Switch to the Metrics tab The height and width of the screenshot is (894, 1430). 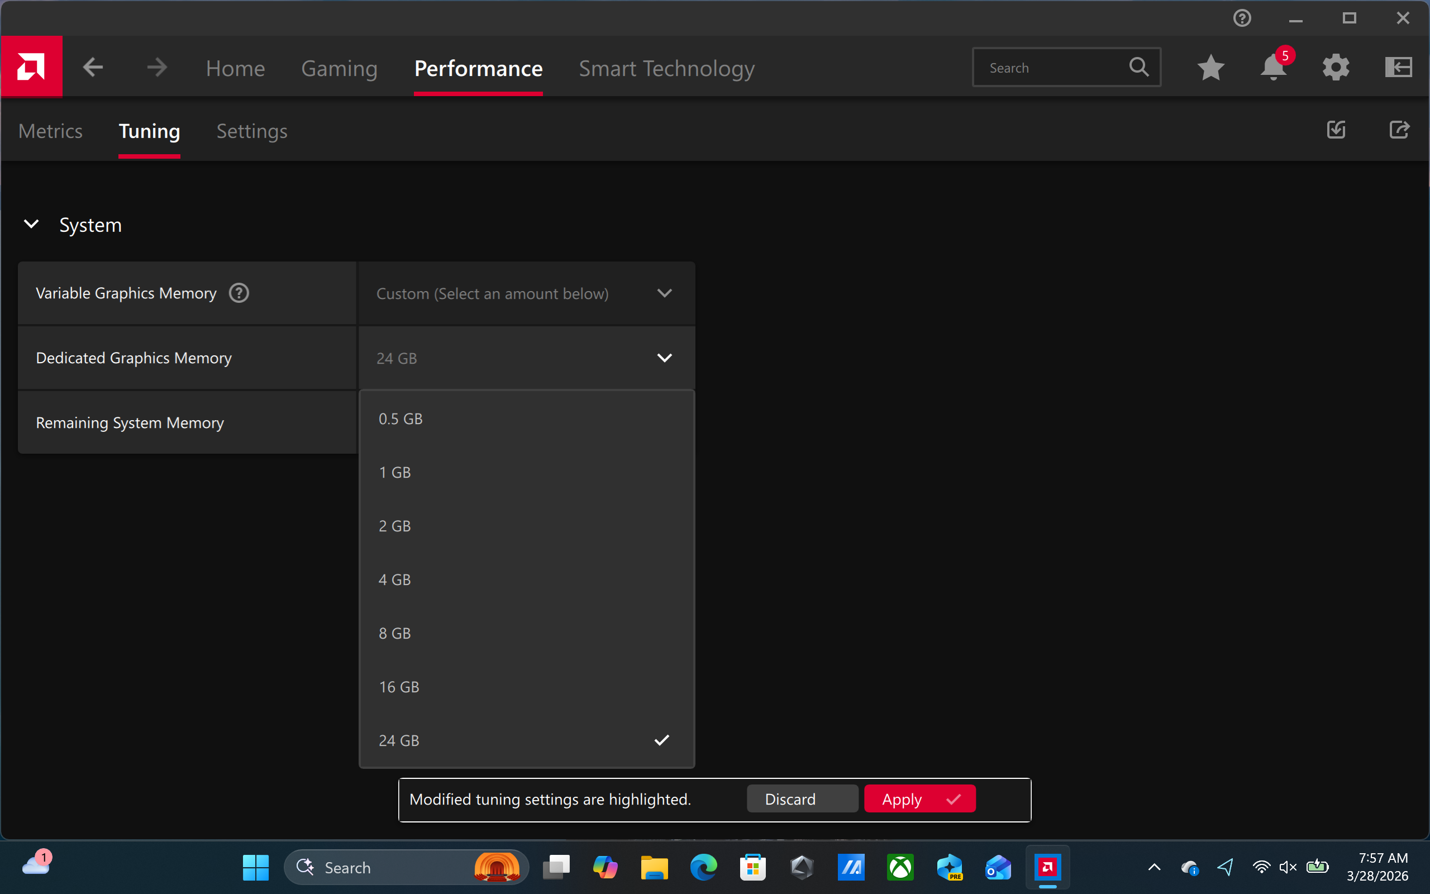pos(50,131)
